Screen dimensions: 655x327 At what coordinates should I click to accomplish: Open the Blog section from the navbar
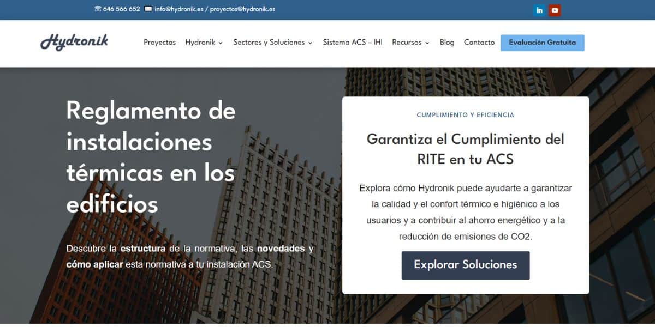pyautogui.click(x=446, y=42)
